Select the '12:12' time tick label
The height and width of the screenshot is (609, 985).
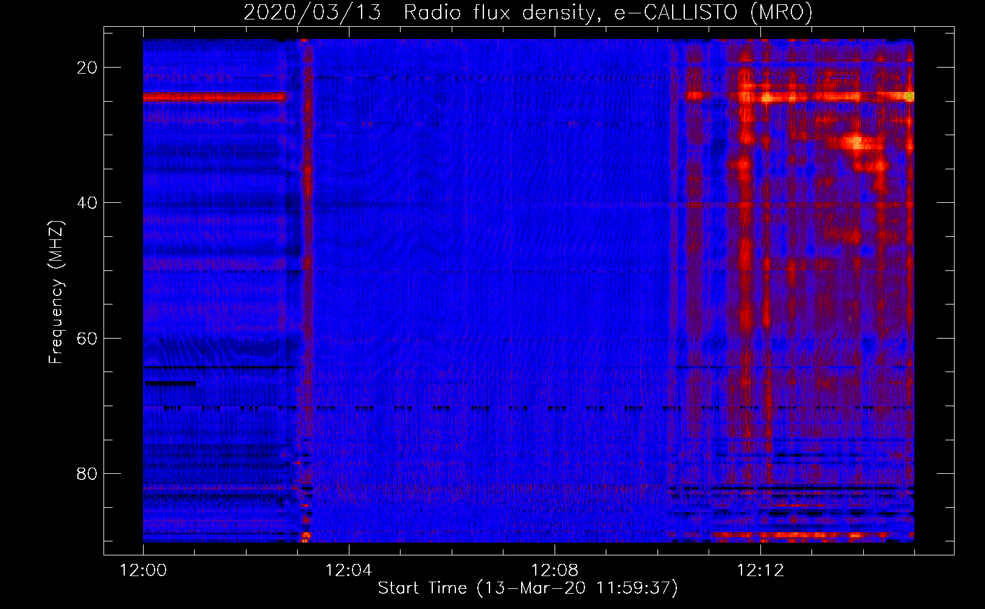click(760, 571)
